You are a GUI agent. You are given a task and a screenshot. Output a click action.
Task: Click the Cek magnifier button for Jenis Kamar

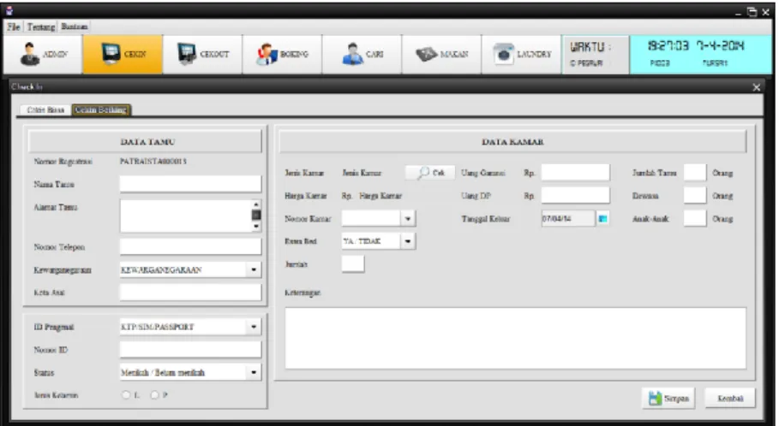pos(429,173)
